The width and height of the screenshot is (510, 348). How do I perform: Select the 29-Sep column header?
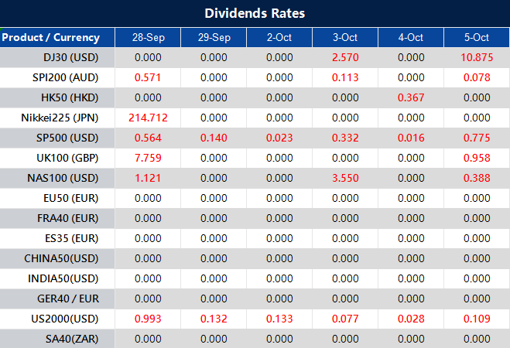(x=214, y=37)
